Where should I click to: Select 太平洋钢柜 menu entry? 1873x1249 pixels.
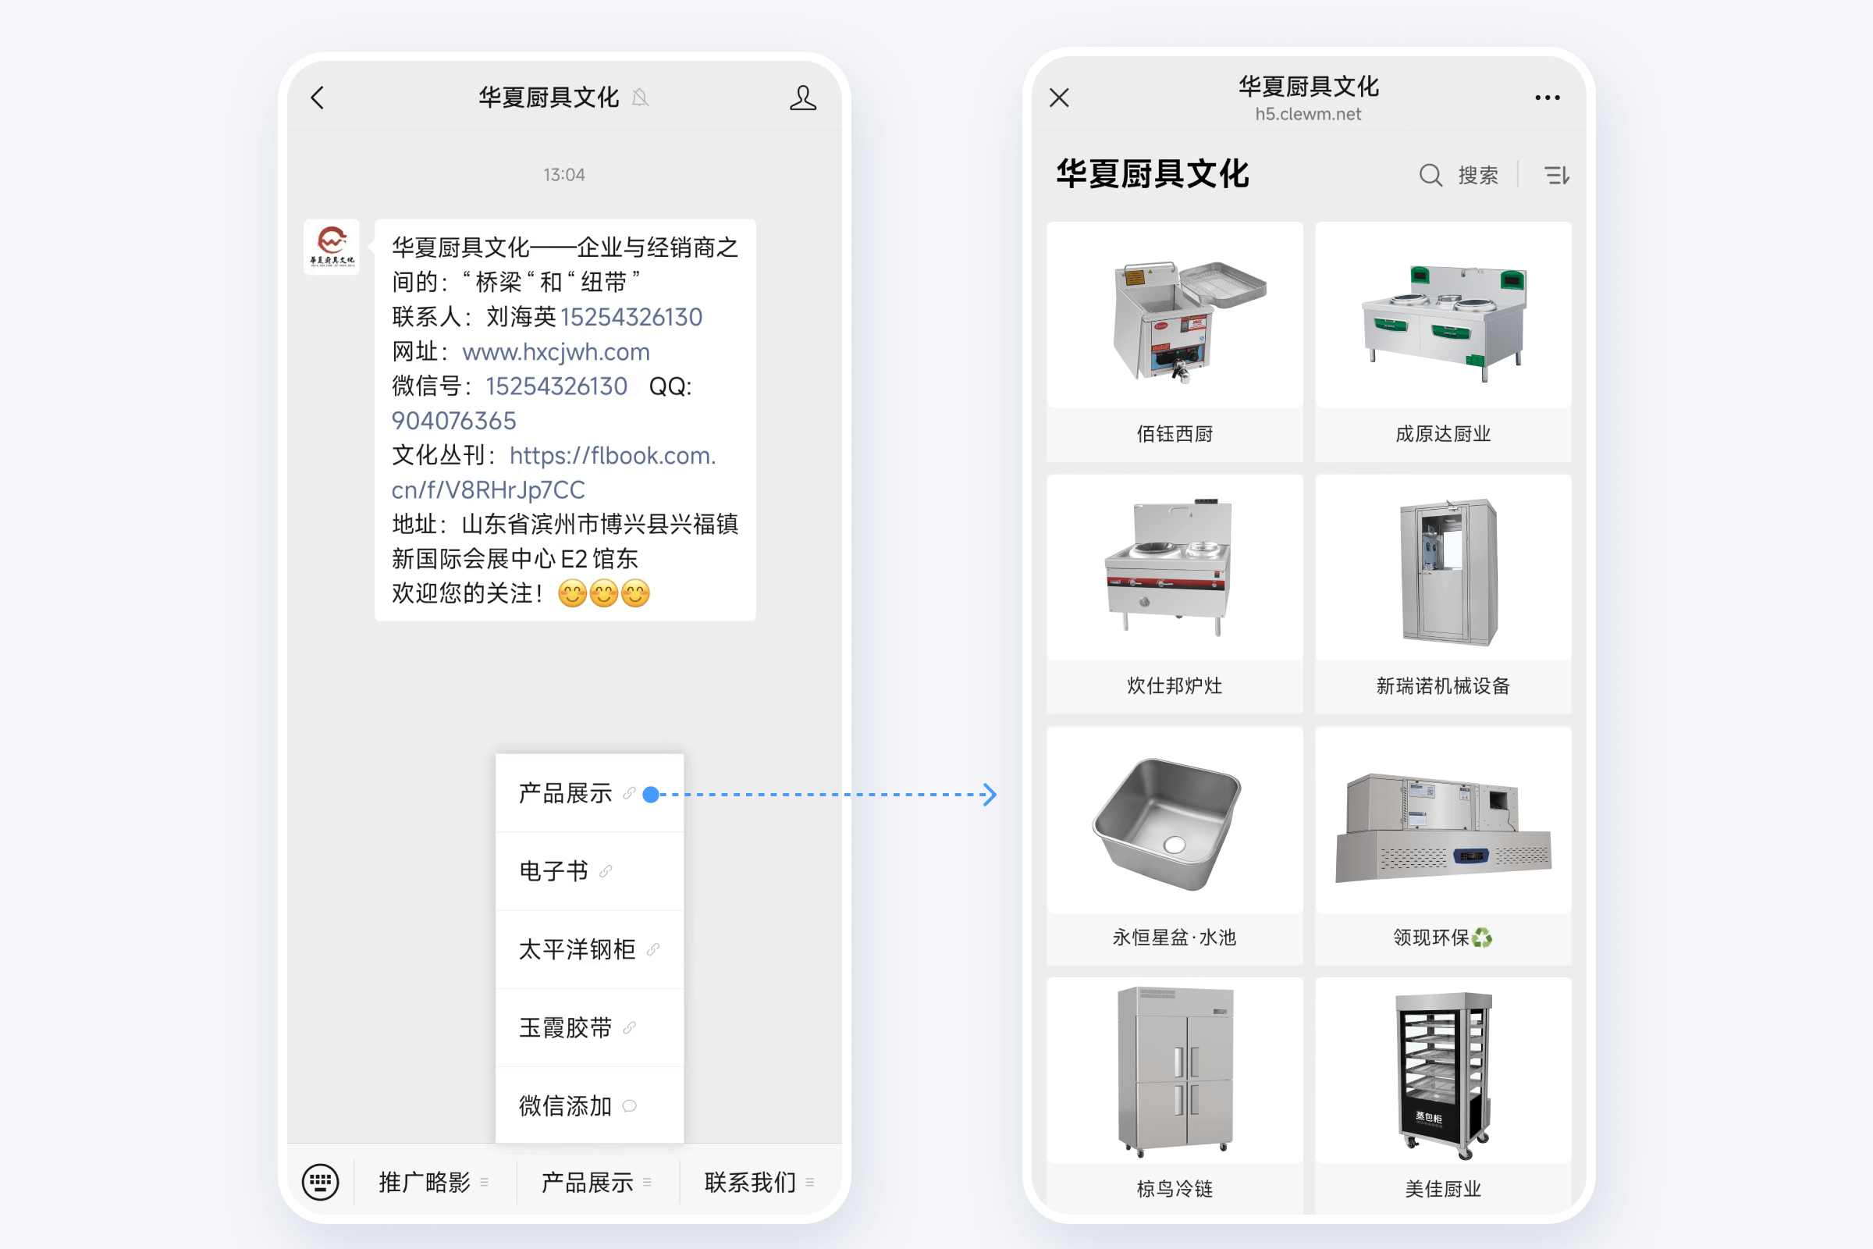coord(589,949)
